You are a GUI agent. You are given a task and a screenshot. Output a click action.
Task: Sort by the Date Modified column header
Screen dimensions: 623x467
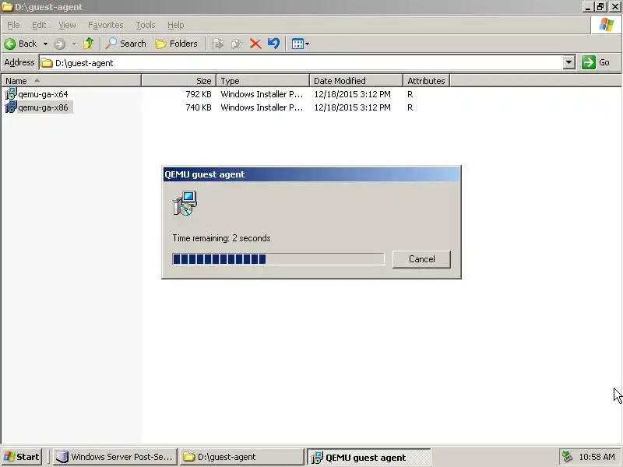(356, 81)
